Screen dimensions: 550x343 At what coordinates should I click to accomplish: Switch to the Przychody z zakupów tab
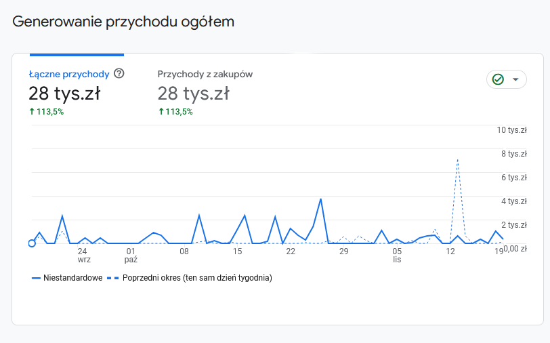pos(205,74)
